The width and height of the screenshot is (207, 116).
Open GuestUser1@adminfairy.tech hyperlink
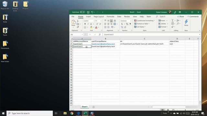[x=103, y=44]
